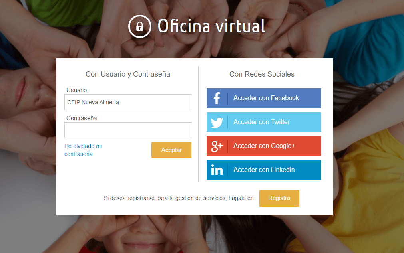Click the padlock icon beside Oficina virtual
404x253 pixels.
click(x=139, y=26)
